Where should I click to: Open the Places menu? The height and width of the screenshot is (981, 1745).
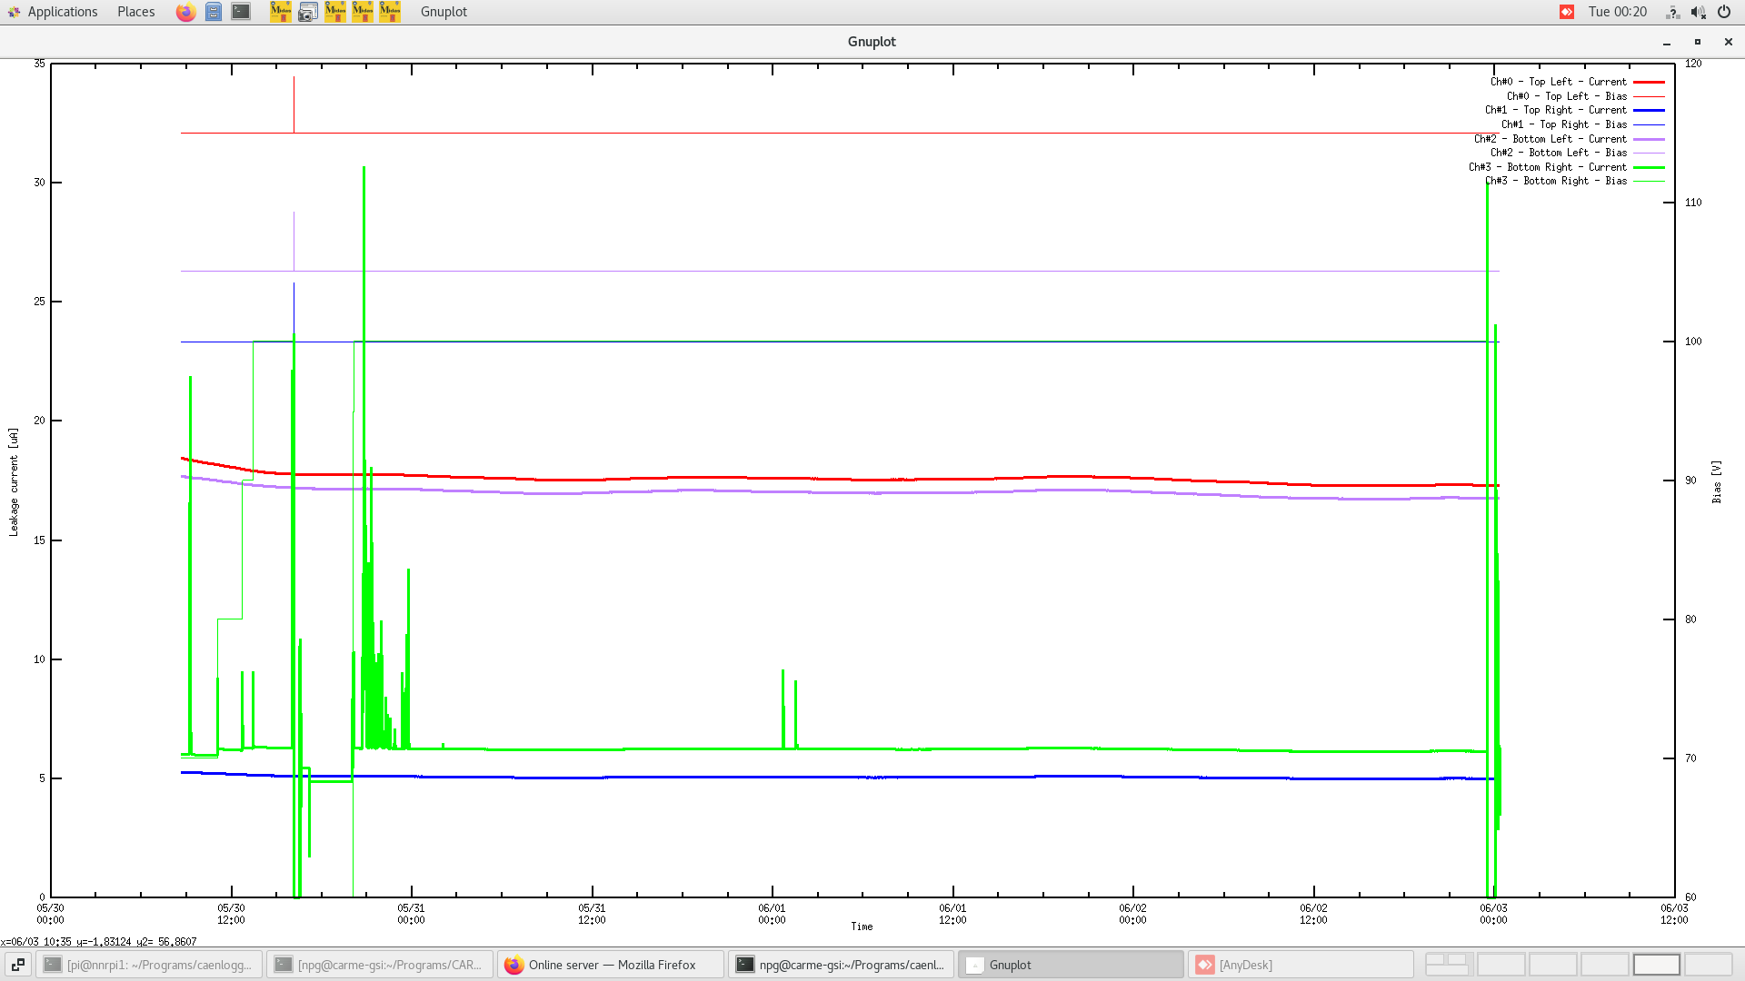click(135, 12)
